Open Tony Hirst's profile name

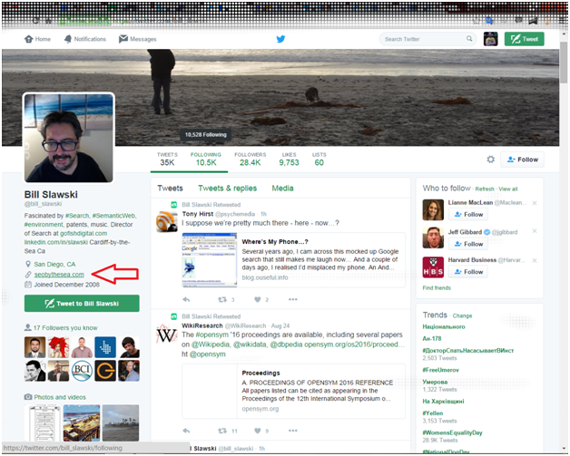(197, 214)
